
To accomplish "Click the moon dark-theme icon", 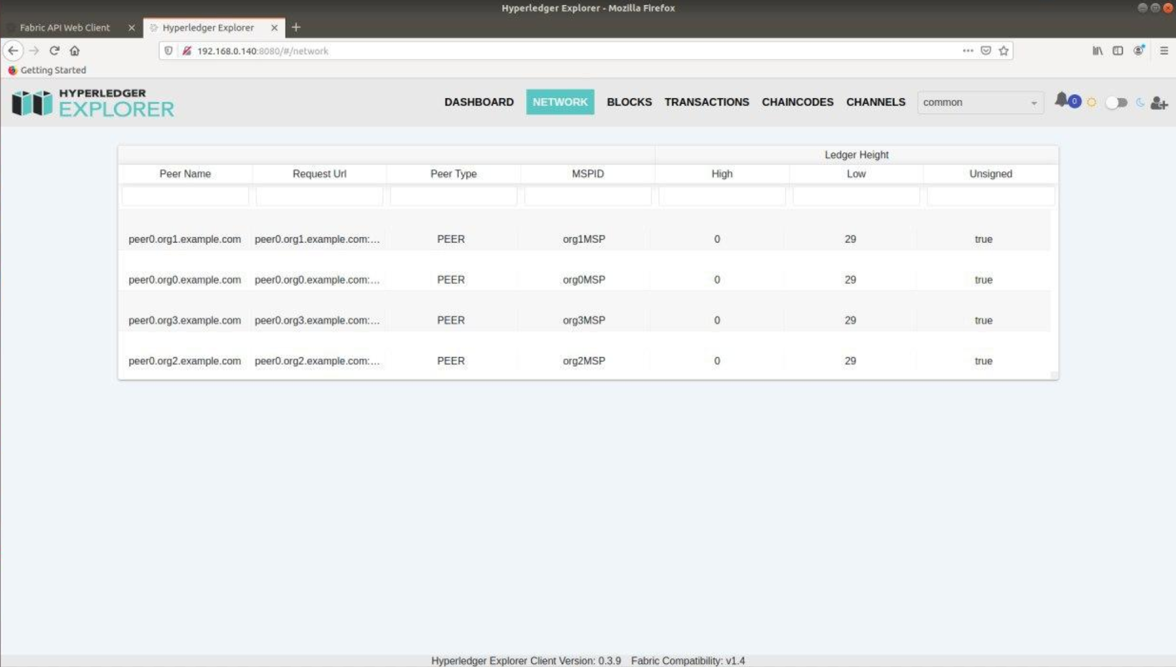I will click(x=1140, y=103).
